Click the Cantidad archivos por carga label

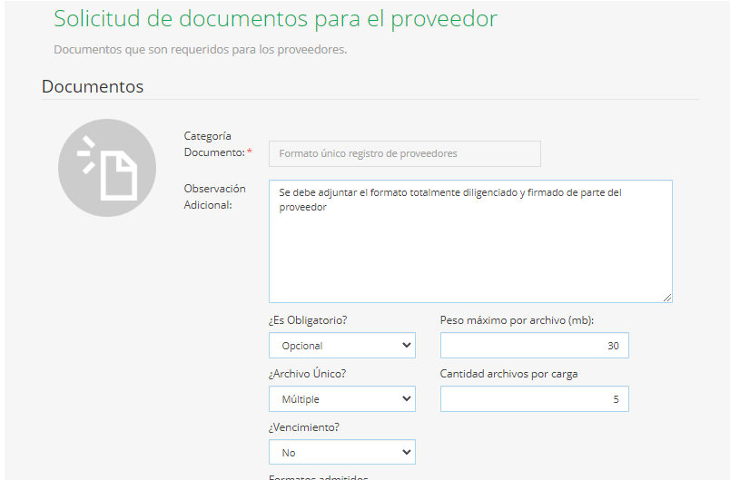[508, 374]
